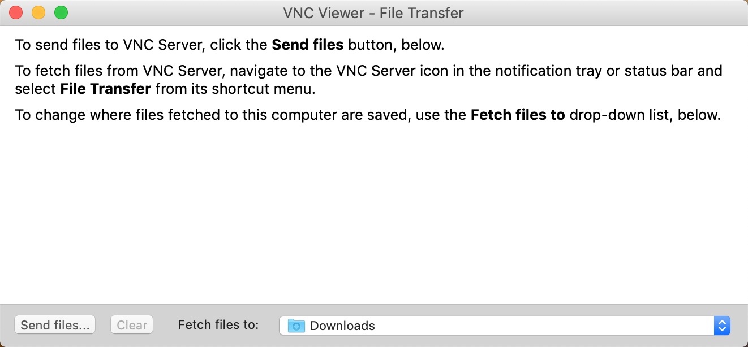Image resolution: width=748 pixels, height=347 pixels.
Task: Click the bold "Send files" text in the instructions
Action: click(x=308, y=45)
